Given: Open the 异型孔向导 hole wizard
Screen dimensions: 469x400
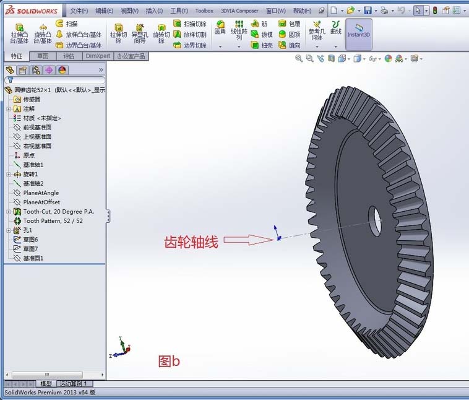Looking at the screenshot, I should pyautogui.click(x=140, y=33).
